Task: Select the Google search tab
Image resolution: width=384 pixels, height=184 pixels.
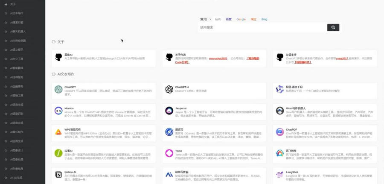Action: (x=241, y=19)
